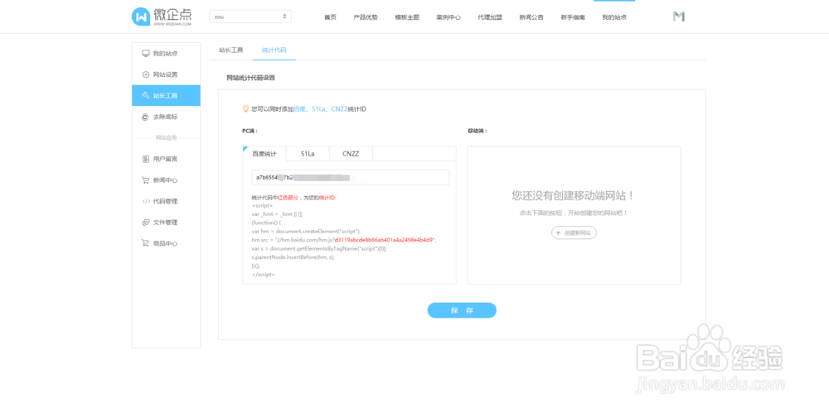Open 产品优势 in top navigation
The width and height of the screenshot is (829, 412).
pyautogui.click(x=366, y=17)
